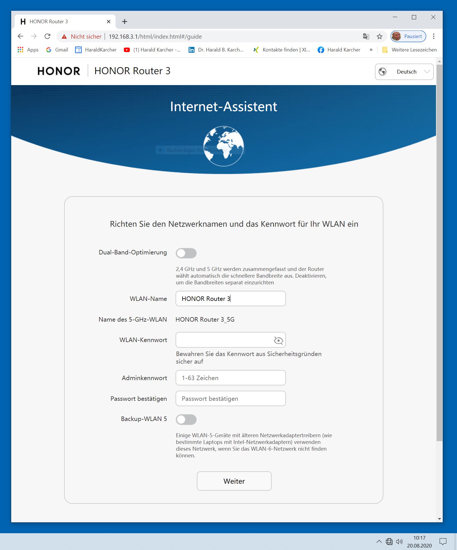Click the scrollbar down arrow
Screen dimensions: 457x550
click(439, 519)
